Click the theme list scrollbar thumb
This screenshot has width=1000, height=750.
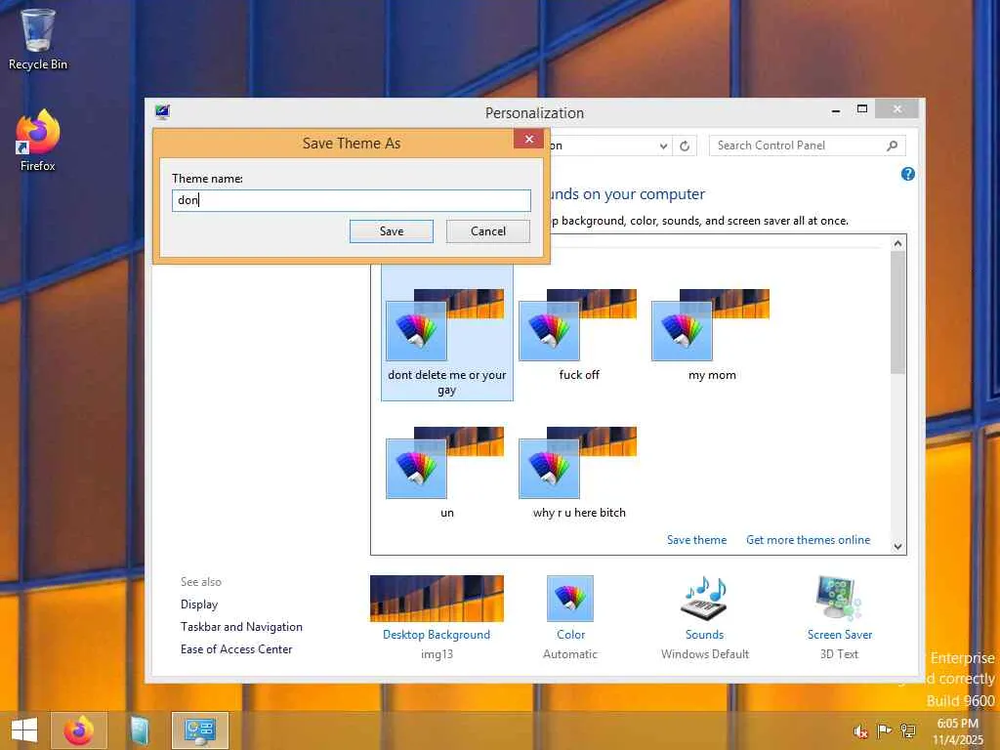[x=898, y=312]
